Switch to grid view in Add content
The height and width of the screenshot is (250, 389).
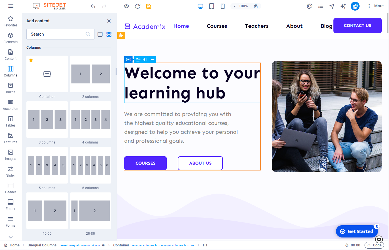click(x=109, y=34)
